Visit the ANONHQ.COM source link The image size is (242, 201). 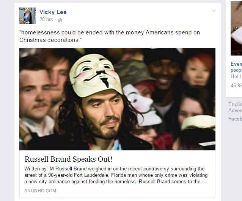click(x=40, y=191)
